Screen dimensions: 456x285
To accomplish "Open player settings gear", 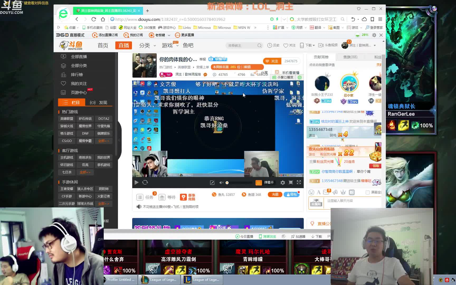I will (x=283, y=183).
